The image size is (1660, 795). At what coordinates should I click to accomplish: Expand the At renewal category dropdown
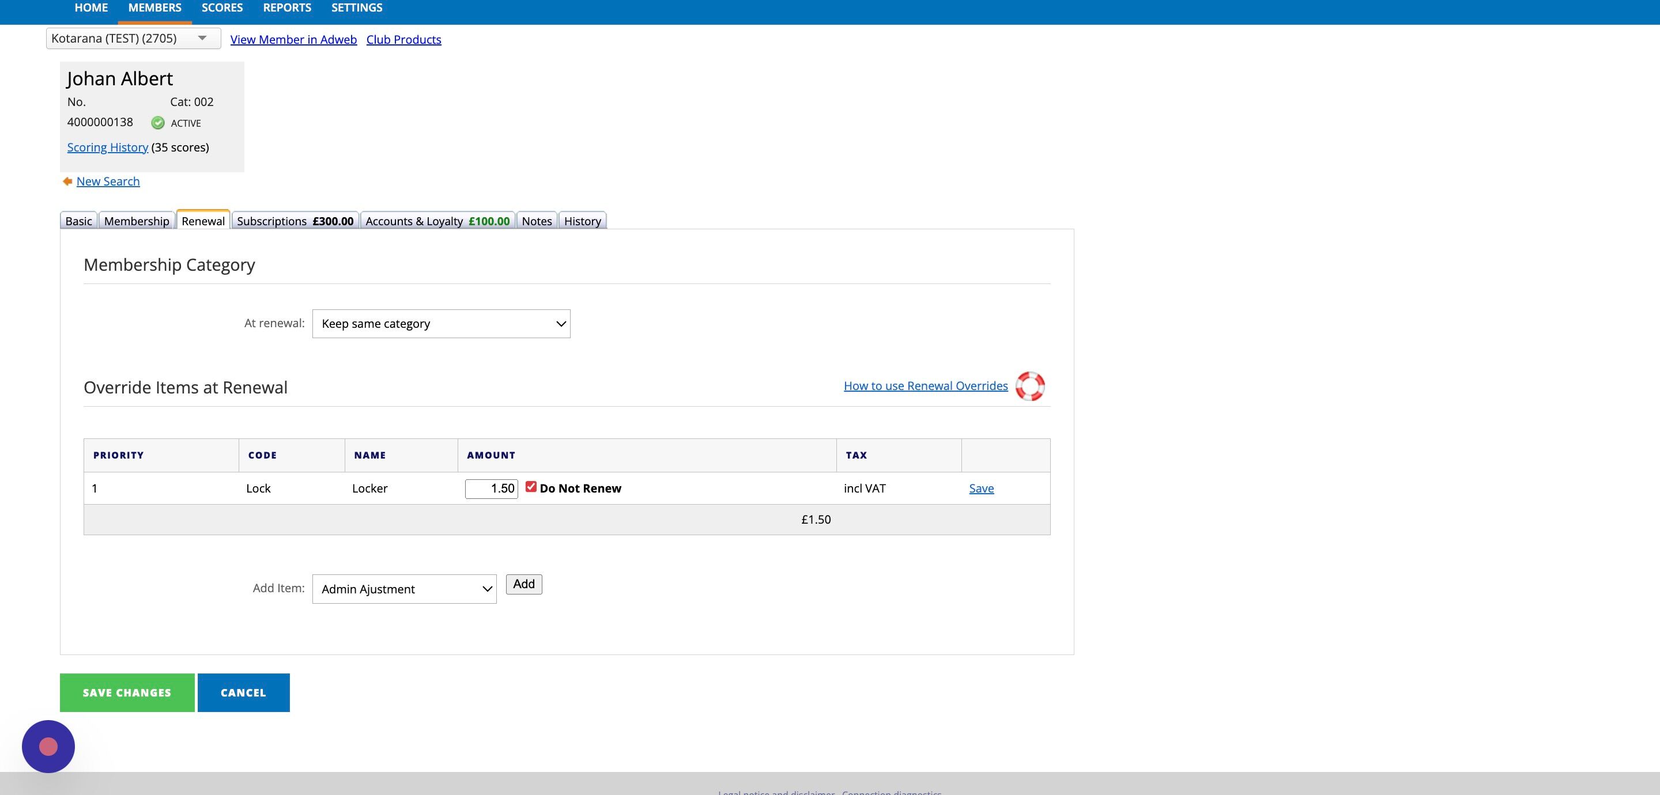pos(442,323)
